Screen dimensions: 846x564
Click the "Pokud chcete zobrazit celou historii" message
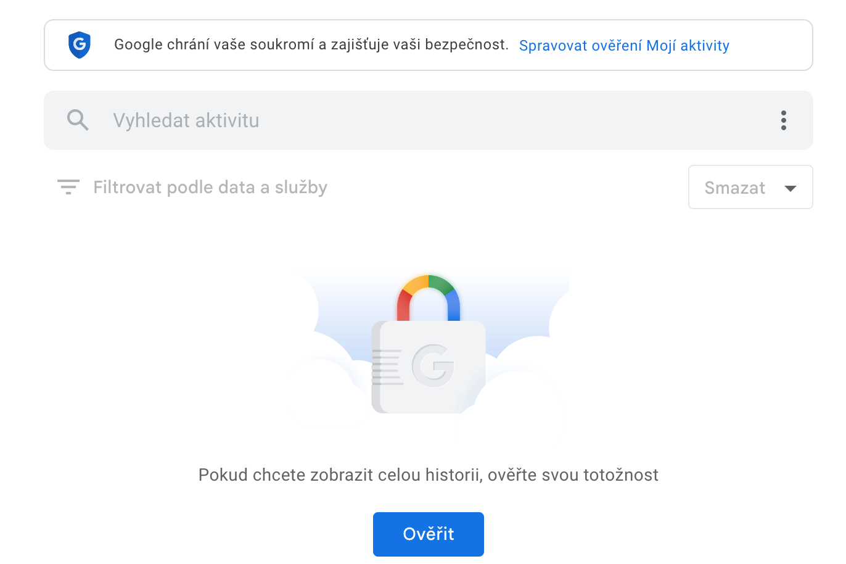click(428, 475)
